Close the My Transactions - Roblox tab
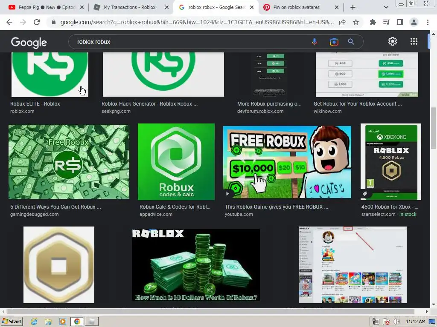This screenshot has width=437, height=327. pos(167,7)
